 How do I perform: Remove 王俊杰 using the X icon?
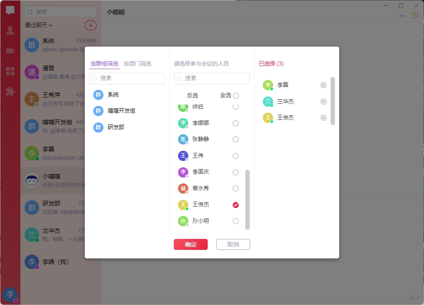[324, 118]
